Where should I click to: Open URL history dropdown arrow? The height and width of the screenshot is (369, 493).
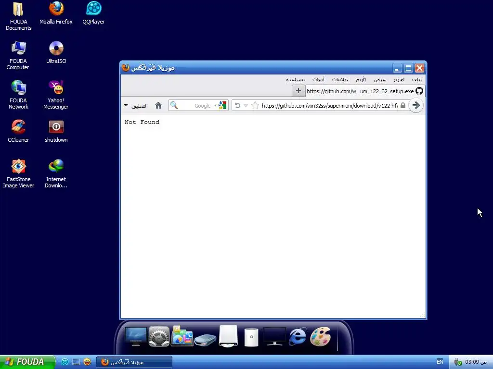tap(246, 105)
